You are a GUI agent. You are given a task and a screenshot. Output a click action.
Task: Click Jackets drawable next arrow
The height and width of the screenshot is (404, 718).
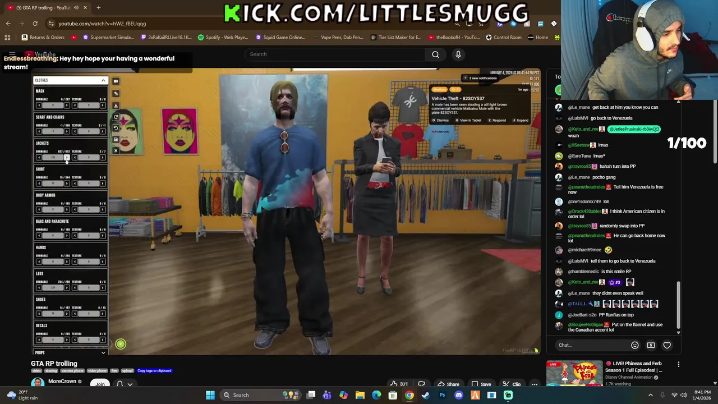click(67, 158)
